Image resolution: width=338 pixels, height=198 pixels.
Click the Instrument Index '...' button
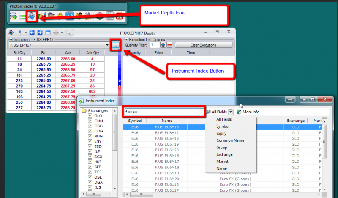coord(115,45)
